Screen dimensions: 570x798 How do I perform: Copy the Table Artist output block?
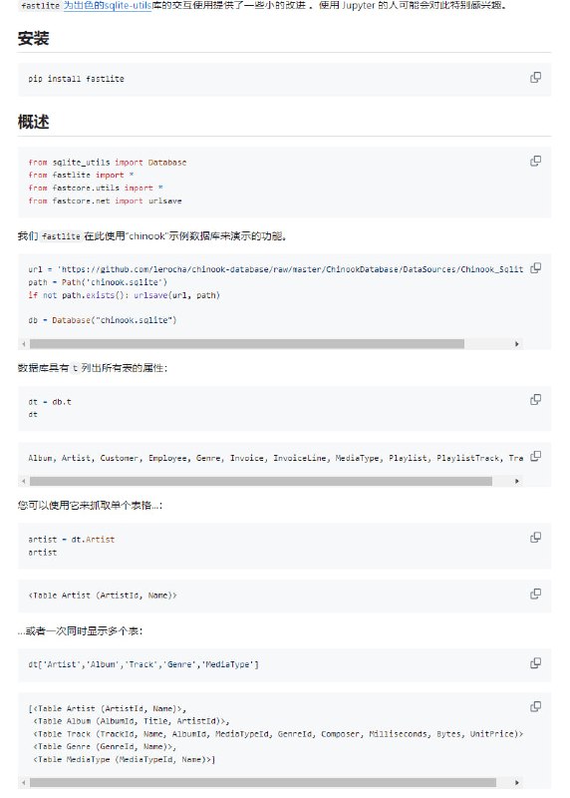[x=535, y=594]
